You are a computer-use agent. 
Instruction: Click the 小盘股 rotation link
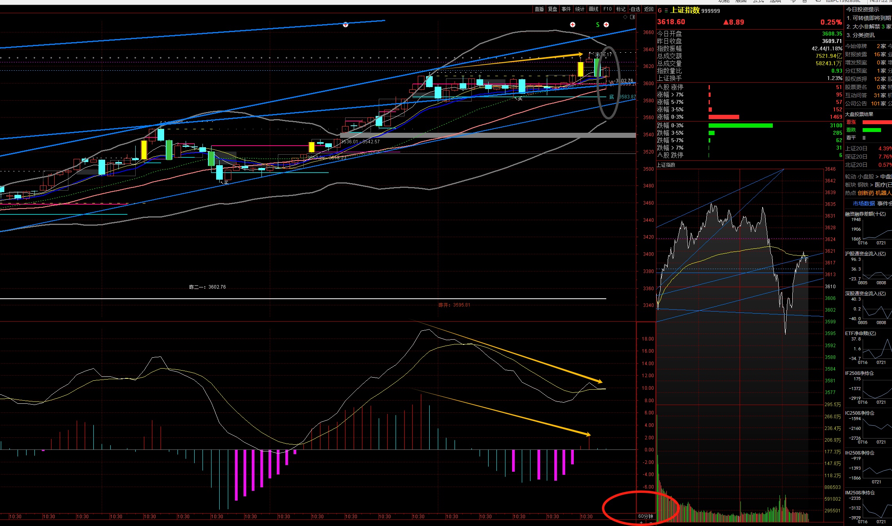pos(866,177)
